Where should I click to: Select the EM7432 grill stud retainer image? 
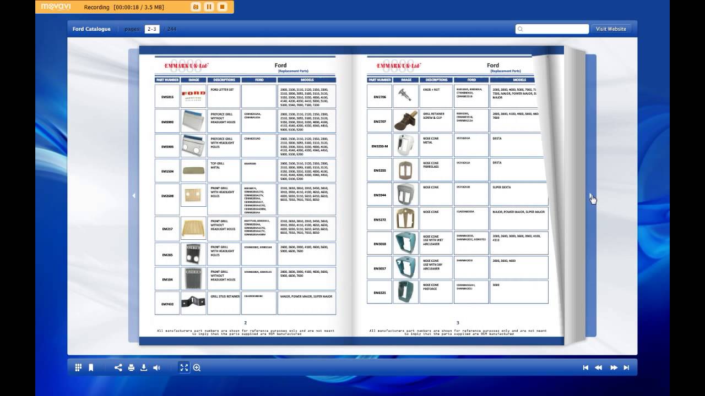click(x=194, y=303)
